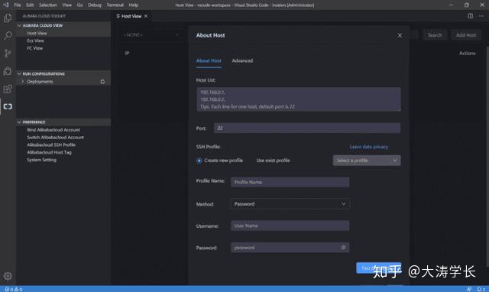The width and height of the screenshot is (489, 292).
Task: Open the Search view in activity bar
Action: pyautogui.click(x=8, y=36)
